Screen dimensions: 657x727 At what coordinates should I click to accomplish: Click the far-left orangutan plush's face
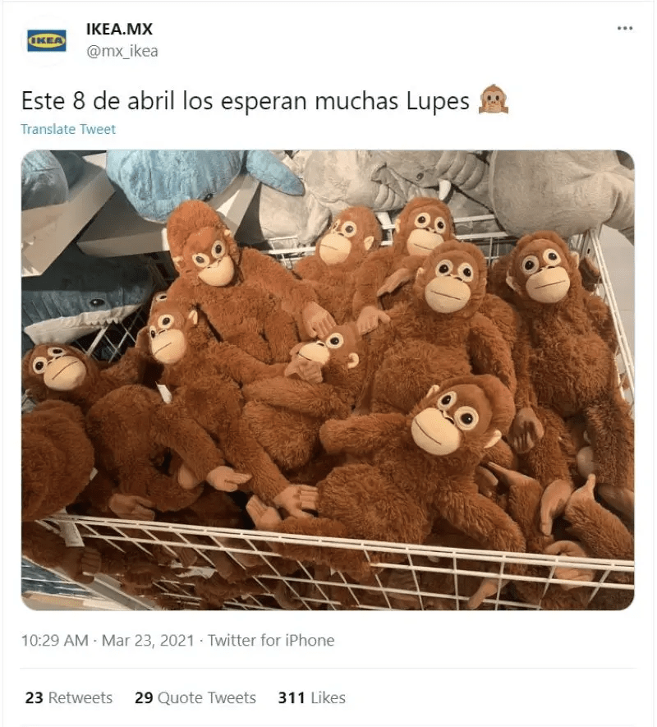click(58, 366)
